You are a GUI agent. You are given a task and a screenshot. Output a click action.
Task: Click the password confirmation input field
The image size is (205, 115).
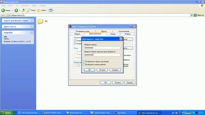102,55
